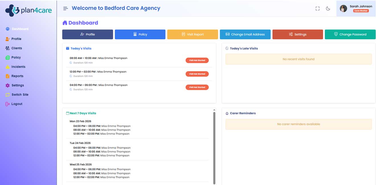
Task: Toggle dark mode moon icon
Action: [x=328, y=9]
